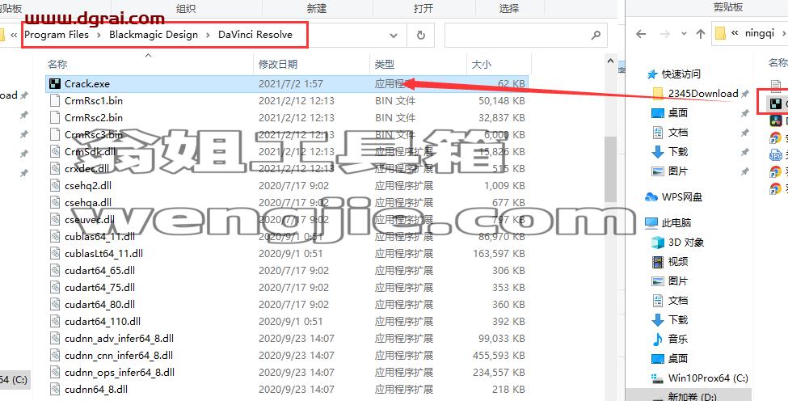Open the 视频 folder
The image size is (788, 401).
670,261
